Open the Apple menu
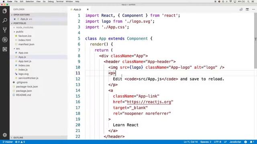 click(4, 2)
